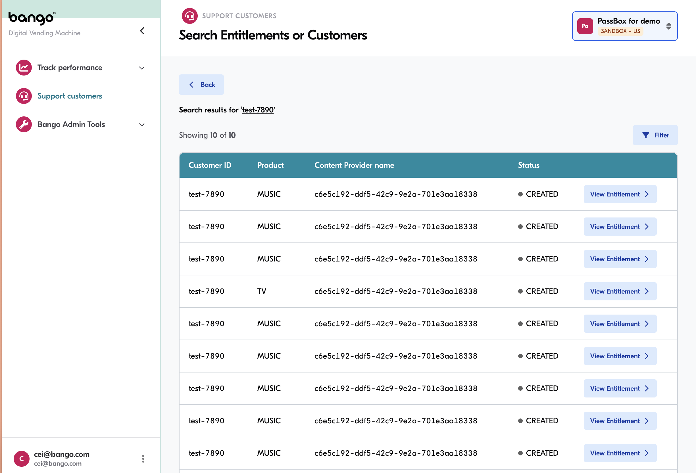Click the Bango Admin Tools wrench icon
The image size is (696, 473).
click(24, 124)
